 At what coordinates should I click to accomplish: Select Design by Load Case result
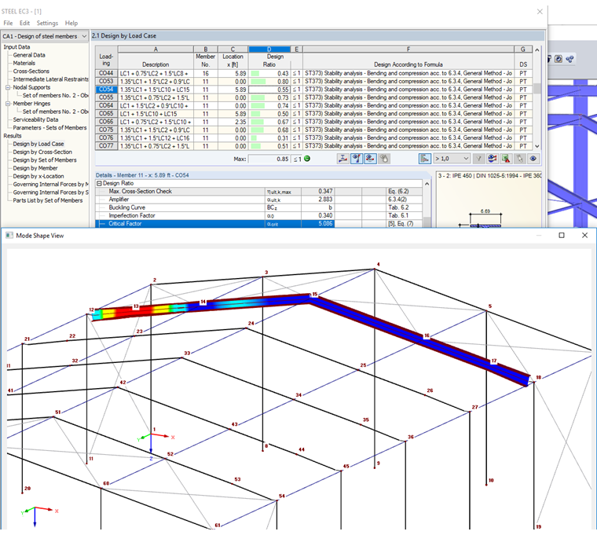pos(38,144)
